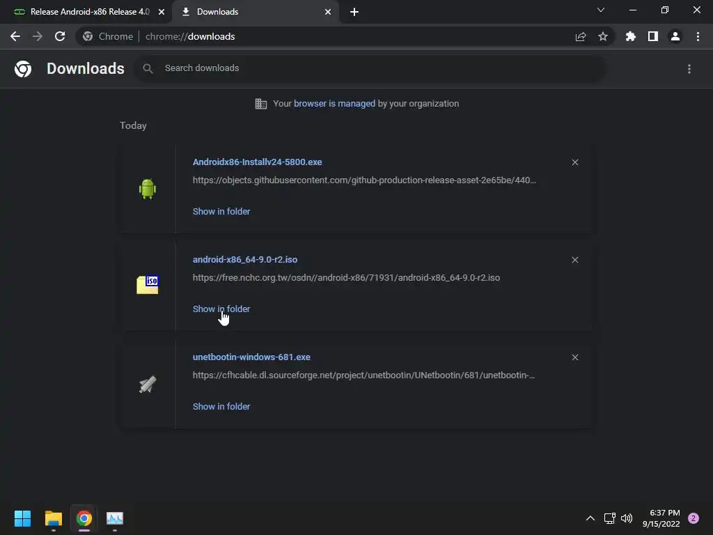Show unetbootin-windows-681.exe in folder
713x535 pixels.
pos(221,407)
